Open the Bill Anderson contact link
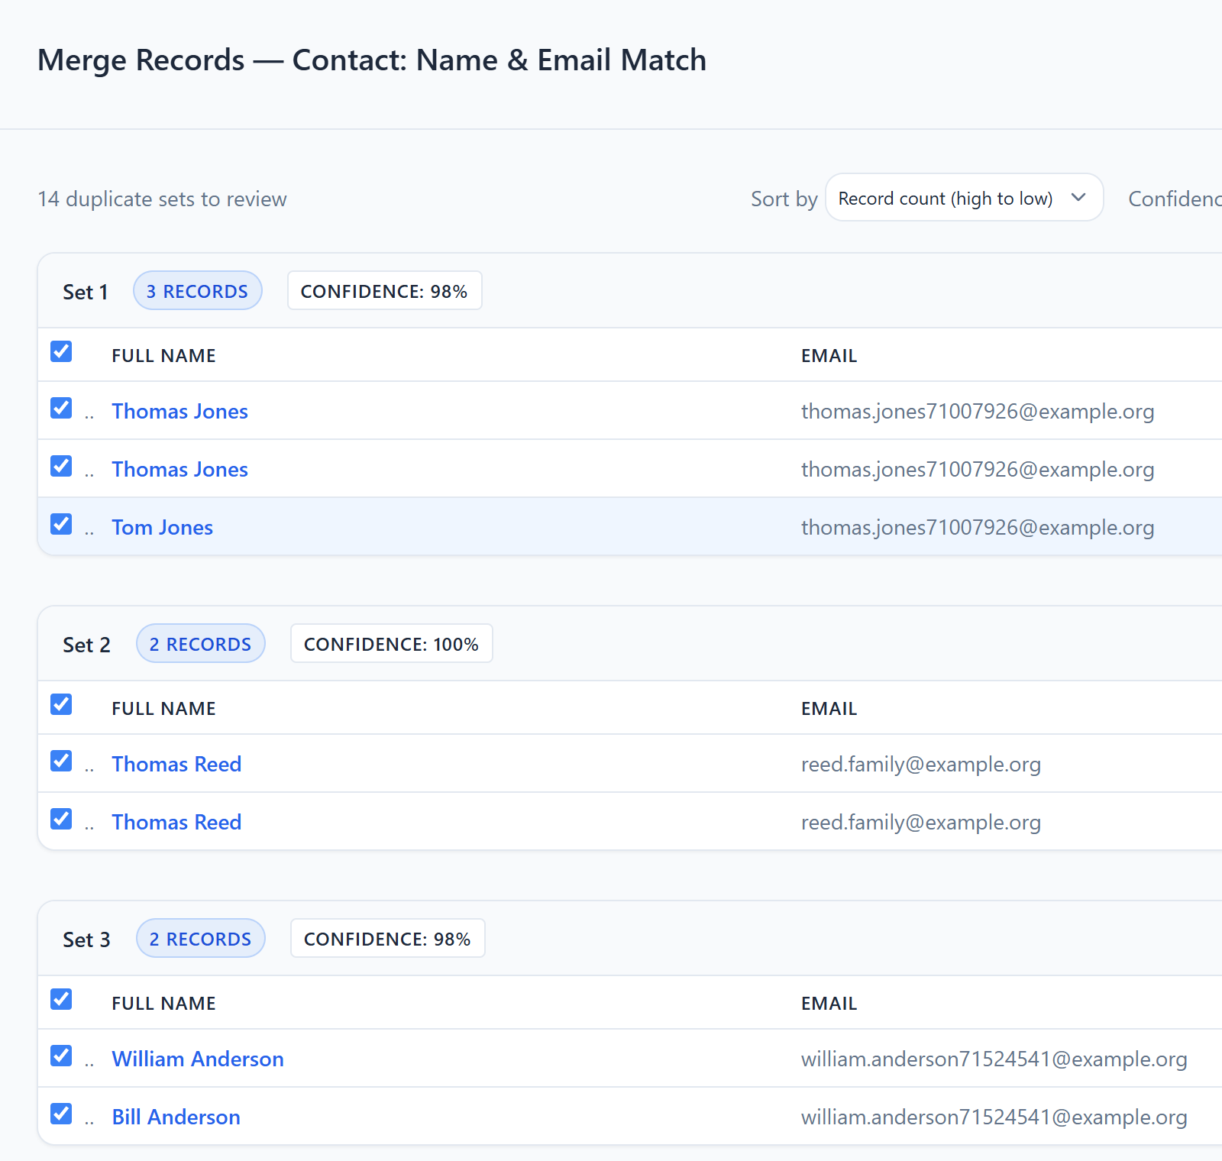 (x=176, y=1117)
